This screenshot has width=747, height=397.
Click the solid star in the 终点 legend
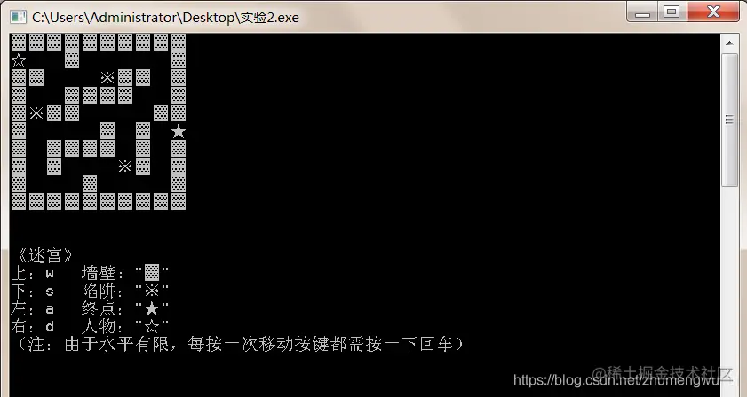point(152,308)
